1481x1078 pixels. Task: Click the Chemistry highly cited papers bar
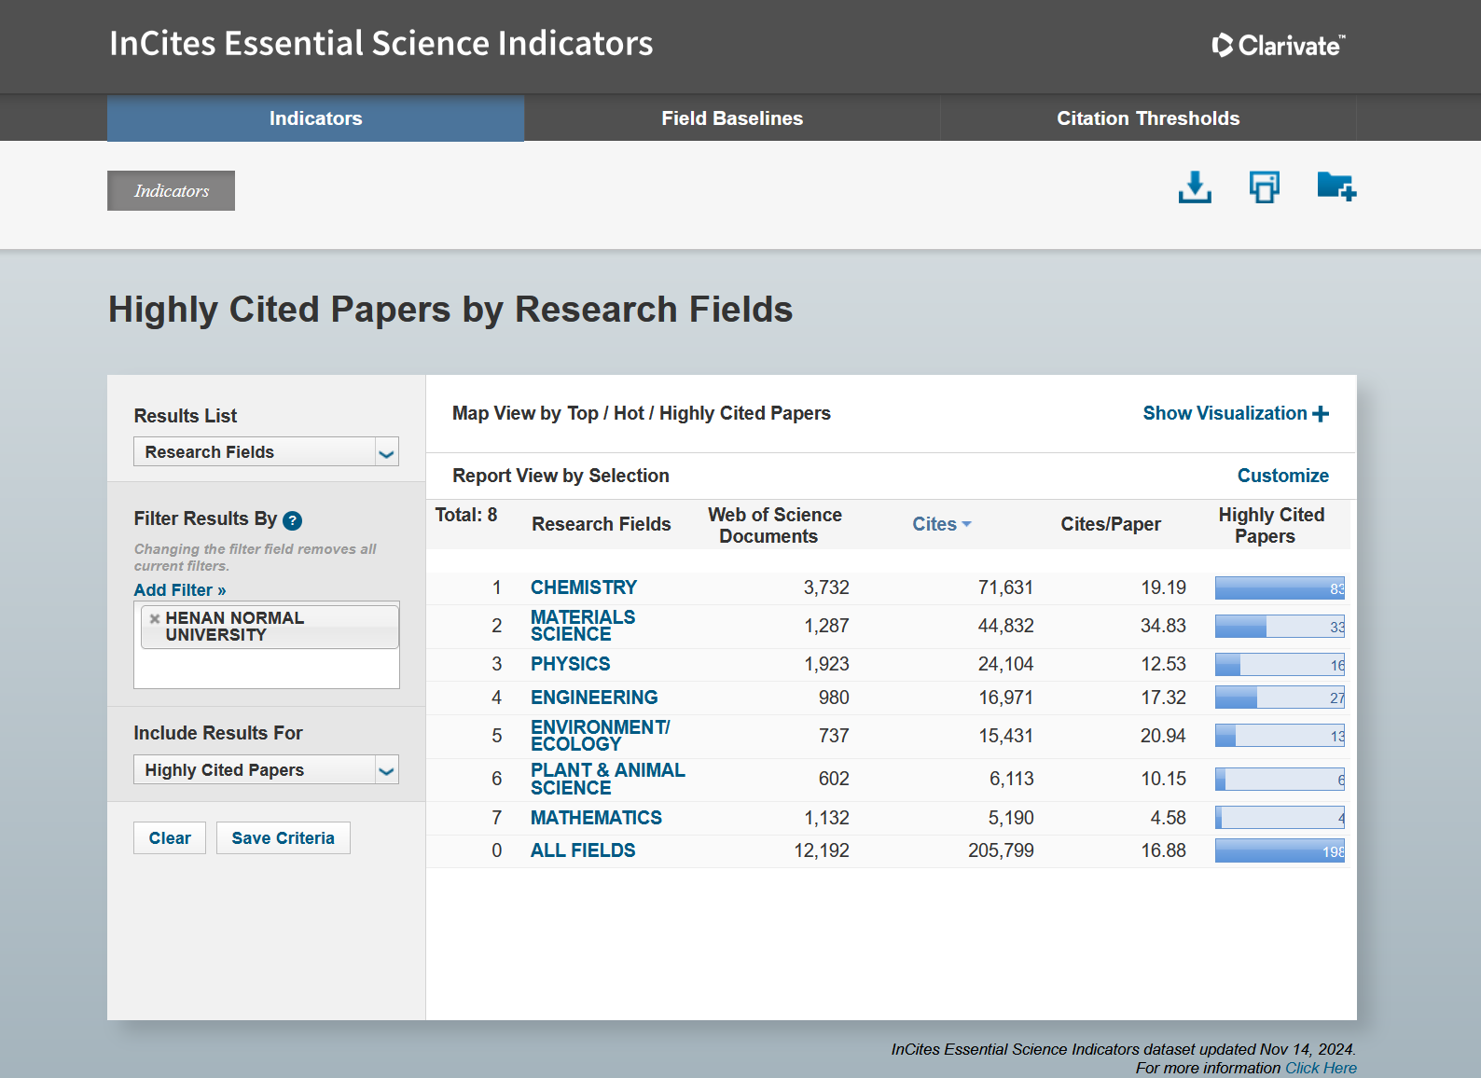pyautogui.click(x=1279, y=588)
